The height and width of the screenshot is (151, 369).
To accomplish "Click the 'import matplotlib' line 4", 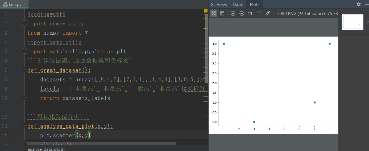I will (x=55, y=42).
